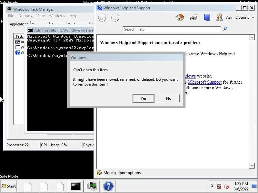Open Options menu in Task Manager
Screen dimensions: 258x193
[25, 16]
